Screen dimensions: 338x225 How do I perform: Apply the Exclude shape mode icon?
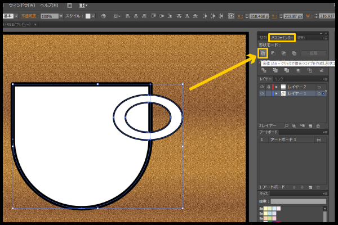[x=293, y=53]
